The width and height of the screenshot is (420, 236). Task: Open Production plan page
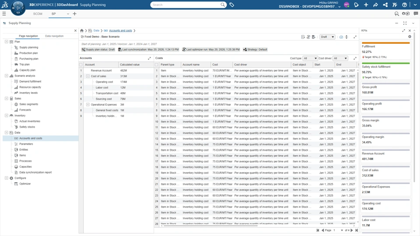(28, 53)
